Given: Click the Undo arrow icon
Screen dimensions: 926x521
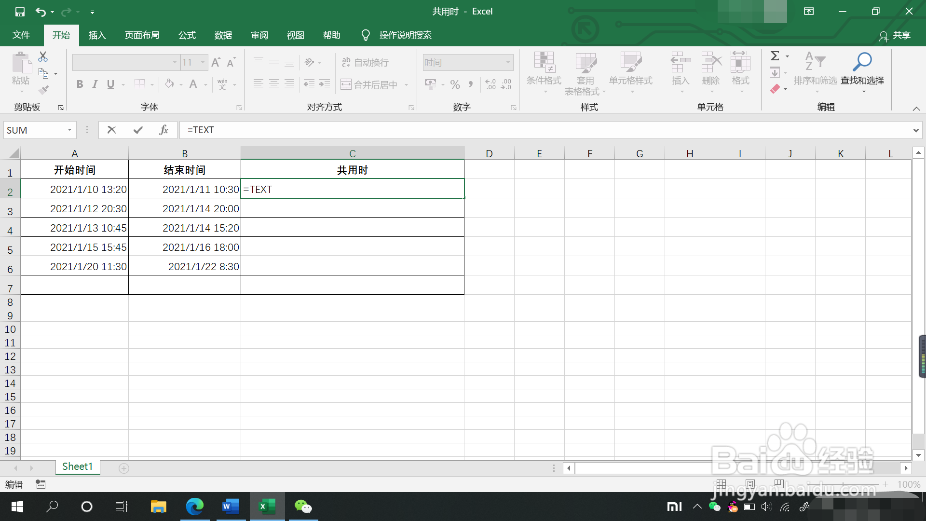Looking at the screenshot, I should 41,12.
